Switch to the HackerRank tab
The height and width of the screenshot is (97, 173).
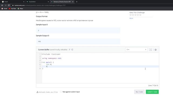click(x=38, y=2)
